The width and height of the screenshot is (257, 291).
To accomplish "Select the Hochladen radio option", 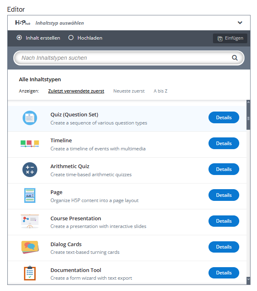I will coord(71,38).
